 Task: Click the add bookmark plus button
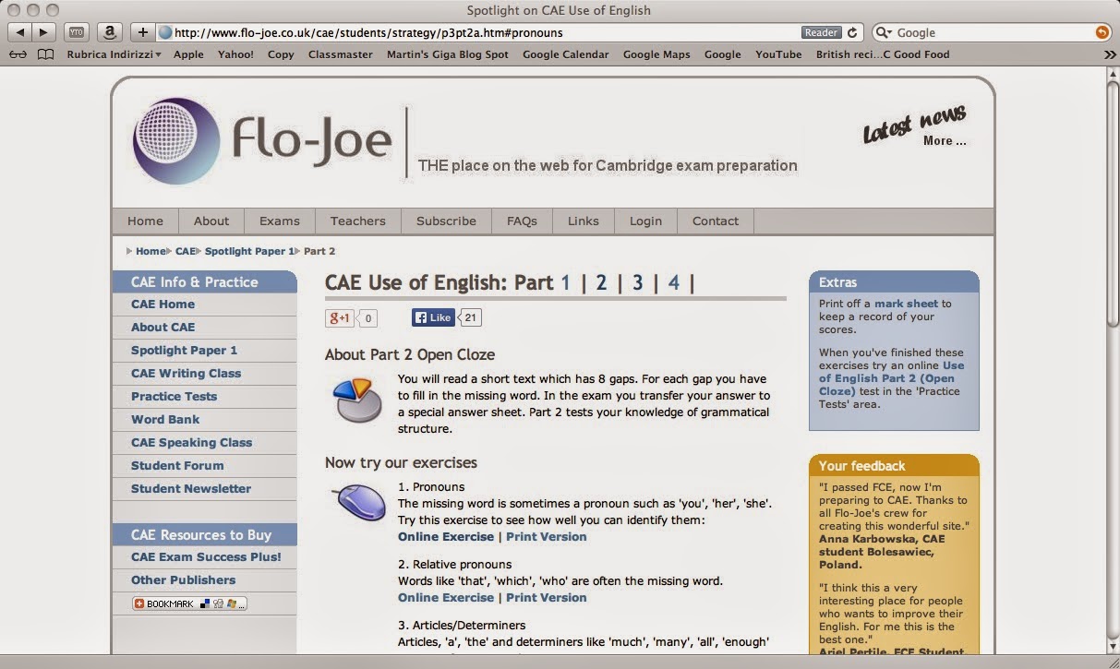pyautogui.click(x=142, y=32)
